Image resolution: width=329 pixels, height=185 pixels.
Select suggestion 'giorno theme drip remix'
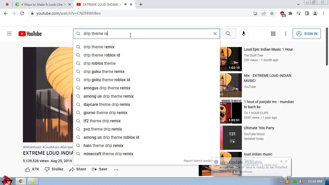[x=147, y=113]
